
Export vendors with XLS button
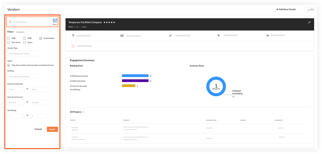[x=310, y=9]
